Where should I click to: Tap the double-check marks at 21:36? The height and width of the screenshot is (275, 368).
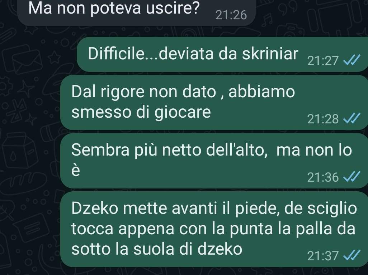click(x=352, y=176)
